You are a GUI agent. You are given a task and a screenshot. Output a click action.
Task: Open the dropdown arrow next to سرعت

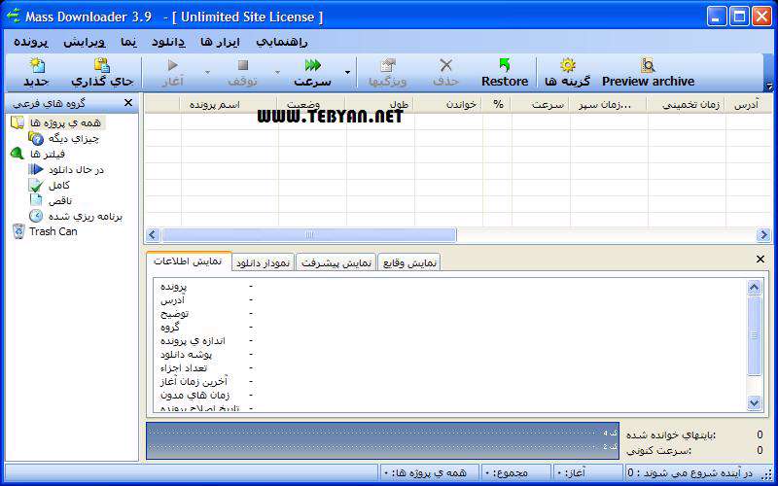tap(347, 72)
